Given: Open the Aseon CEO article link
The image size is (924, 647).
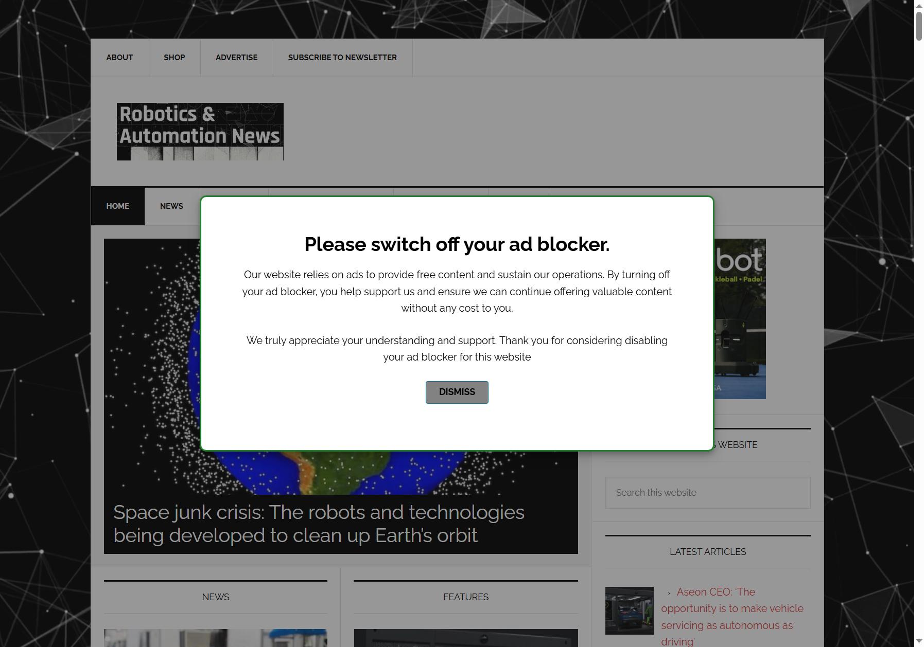Looking at the screenshot, I should pos(732,617).
